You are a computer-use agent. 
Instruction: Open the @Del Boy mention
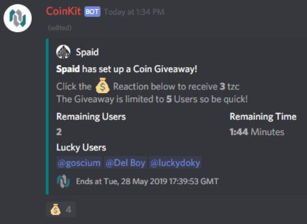coord(125,163)
